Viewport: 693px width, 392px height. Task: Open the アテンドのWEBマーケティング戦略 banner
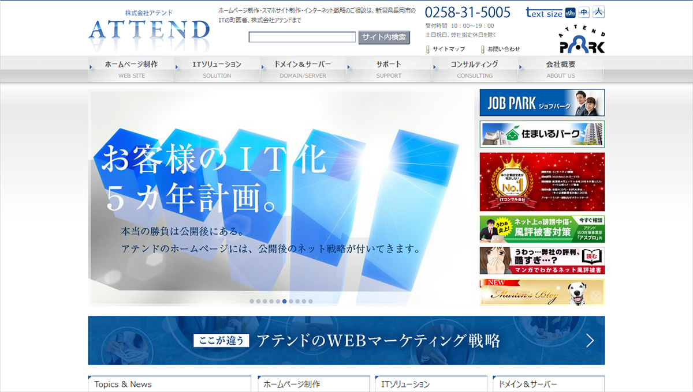(346, 340)
